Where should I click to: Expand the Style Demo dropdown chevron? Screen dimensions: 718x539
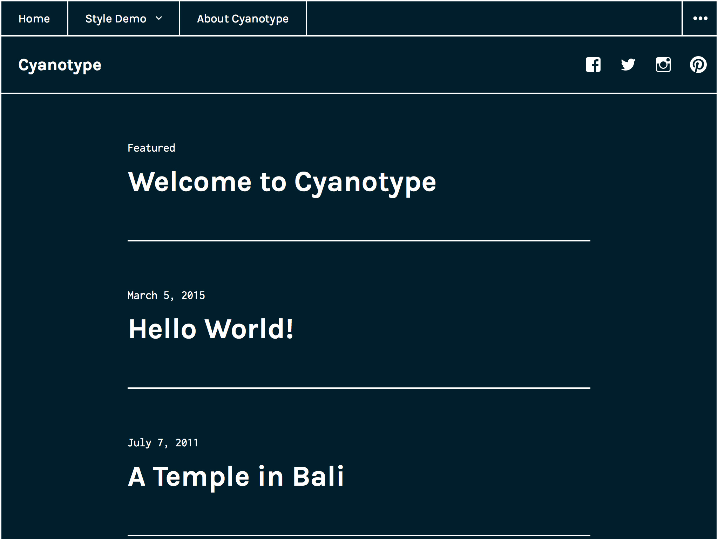click(x=159, y=19)
